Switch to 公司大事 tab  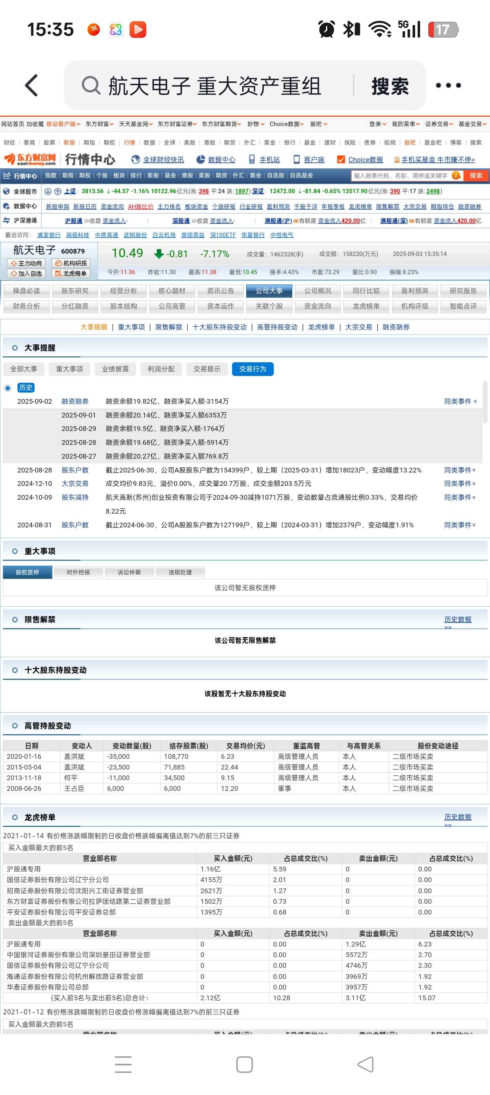pyautogui.click(x=269, y=291)
